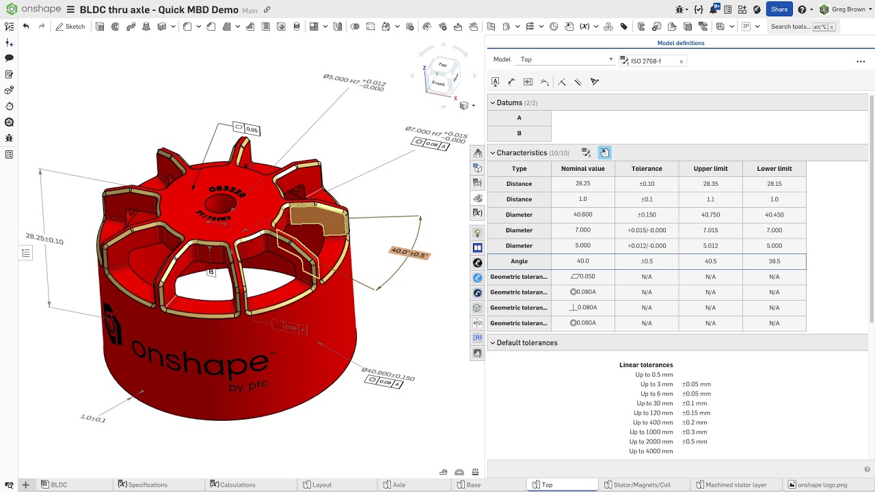This screenshot has width=875, height=492.
Task: Remove the ISO 2768-f standard with x
Action: [x=681, y=61]
